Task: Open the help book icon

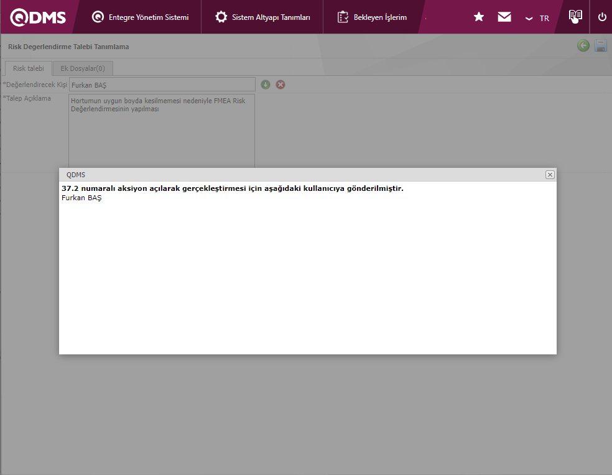Action: (x=575, y=16)
